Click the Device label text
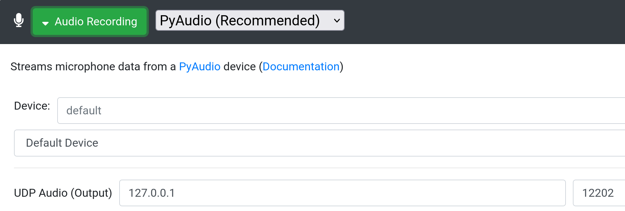This screenshot has width=625, height=211. [32, 106]
